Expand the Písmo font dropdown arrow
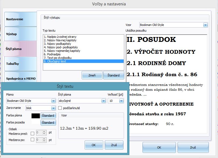This screenshot has height=158, width=218. 53,101
